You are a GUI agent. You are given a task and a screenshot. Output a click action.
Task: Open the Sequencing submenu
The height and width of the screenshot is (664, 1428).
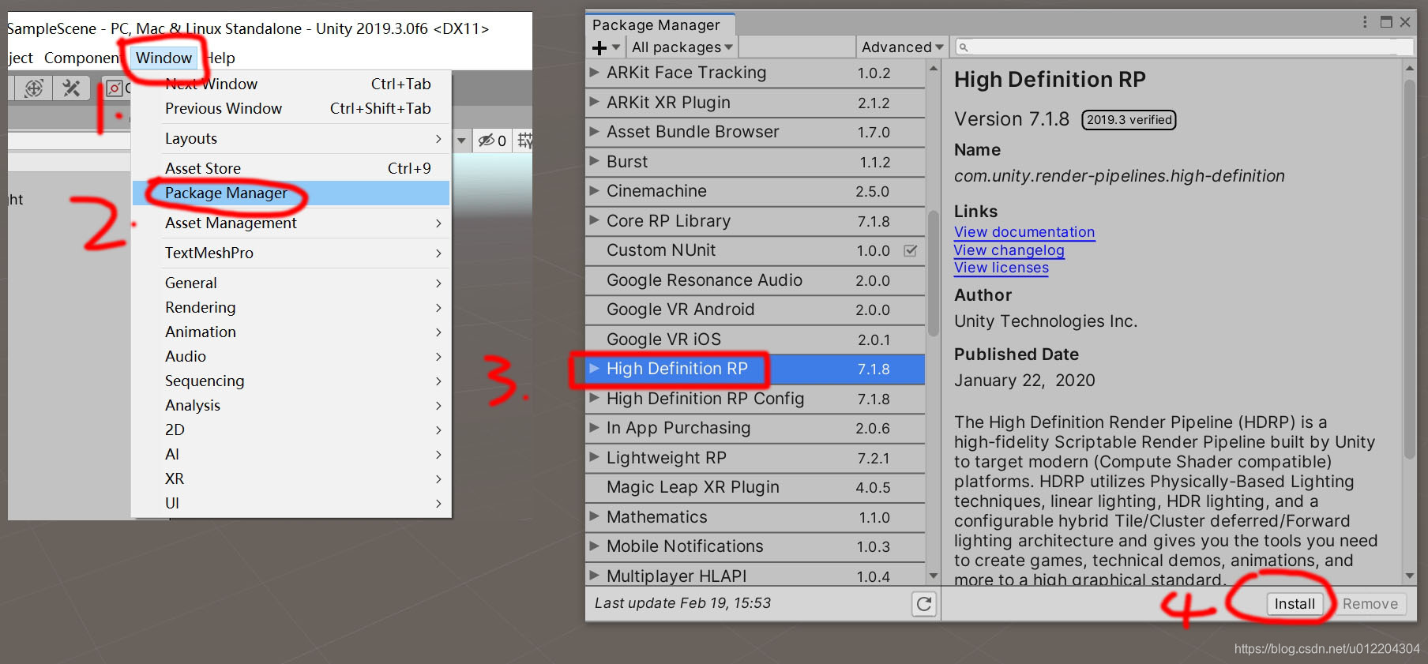(291, 381)
